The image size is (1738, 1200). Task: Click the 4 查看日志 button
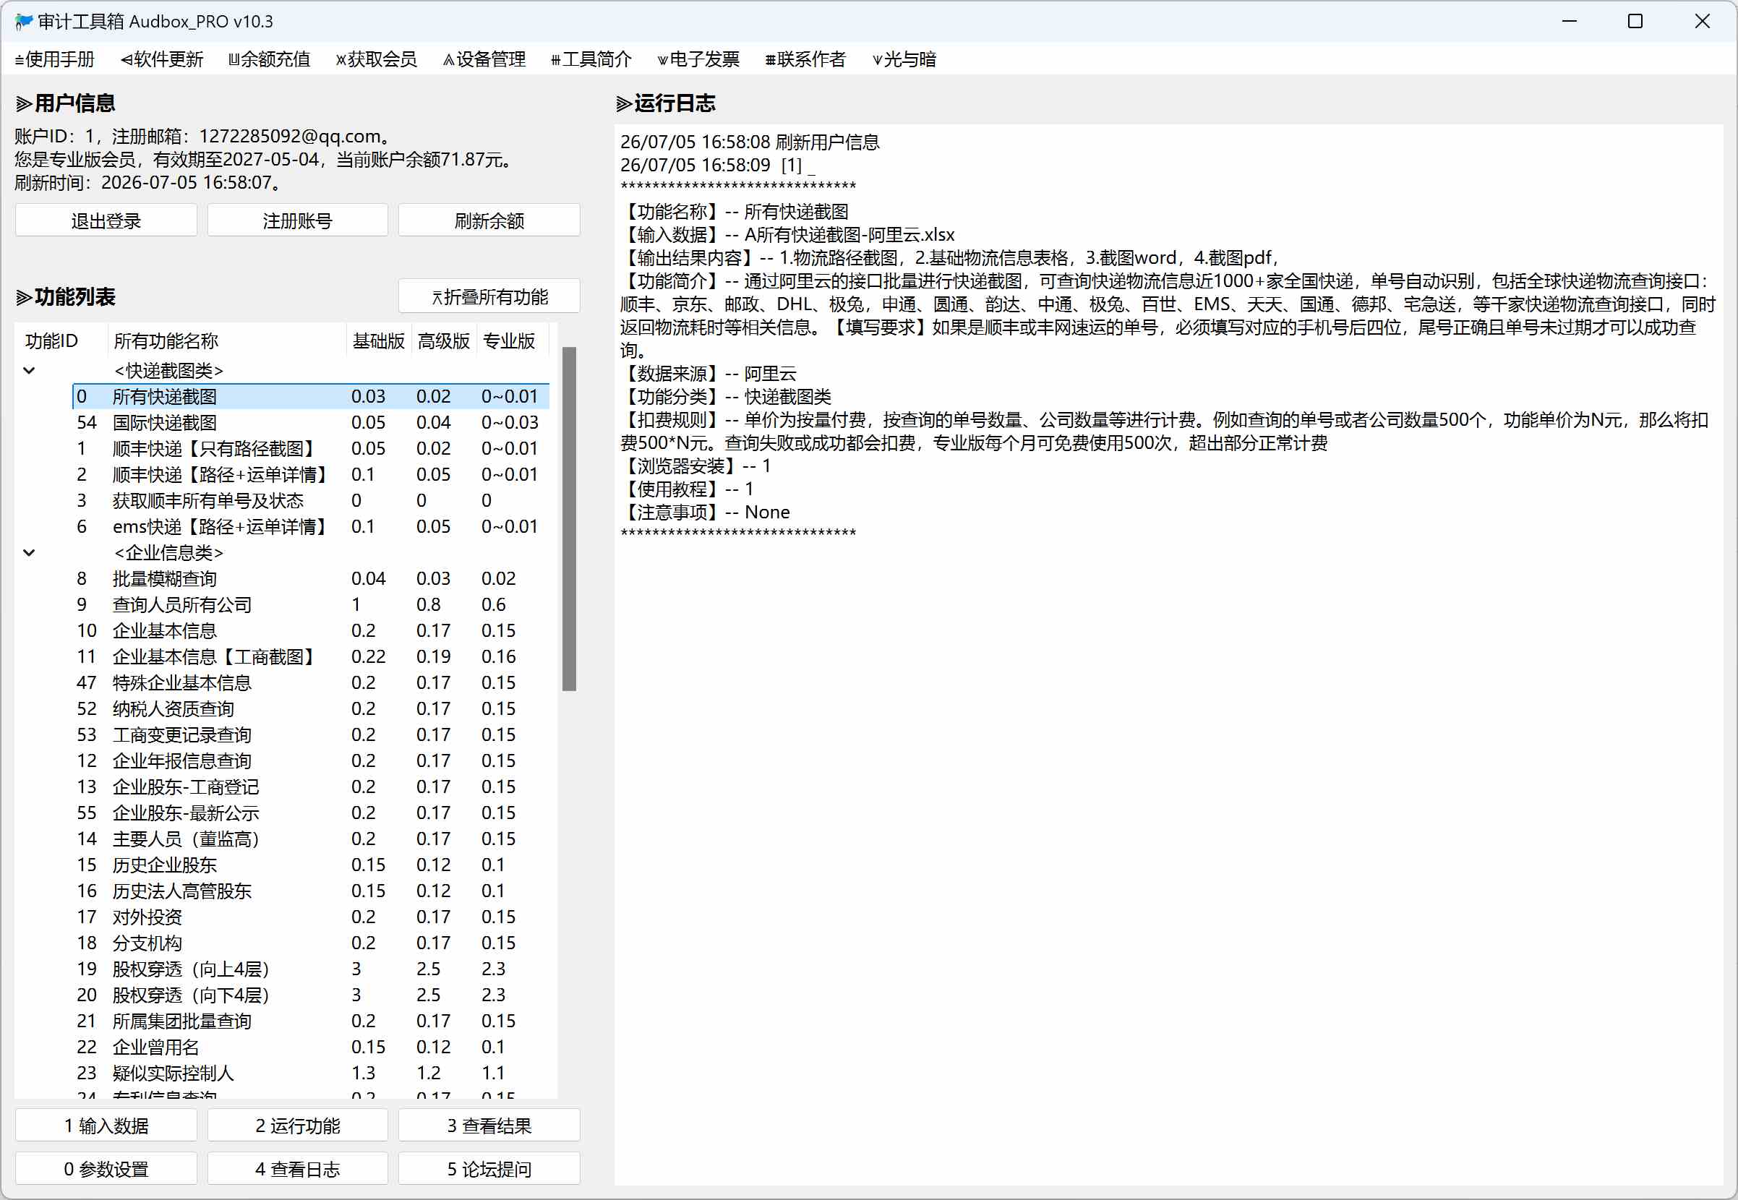298,1169
